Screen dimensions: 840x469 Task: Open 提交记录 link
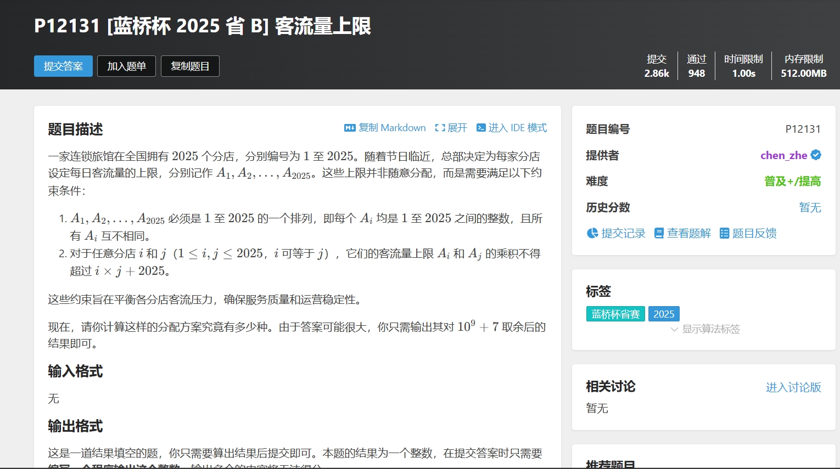click(623, 233)
